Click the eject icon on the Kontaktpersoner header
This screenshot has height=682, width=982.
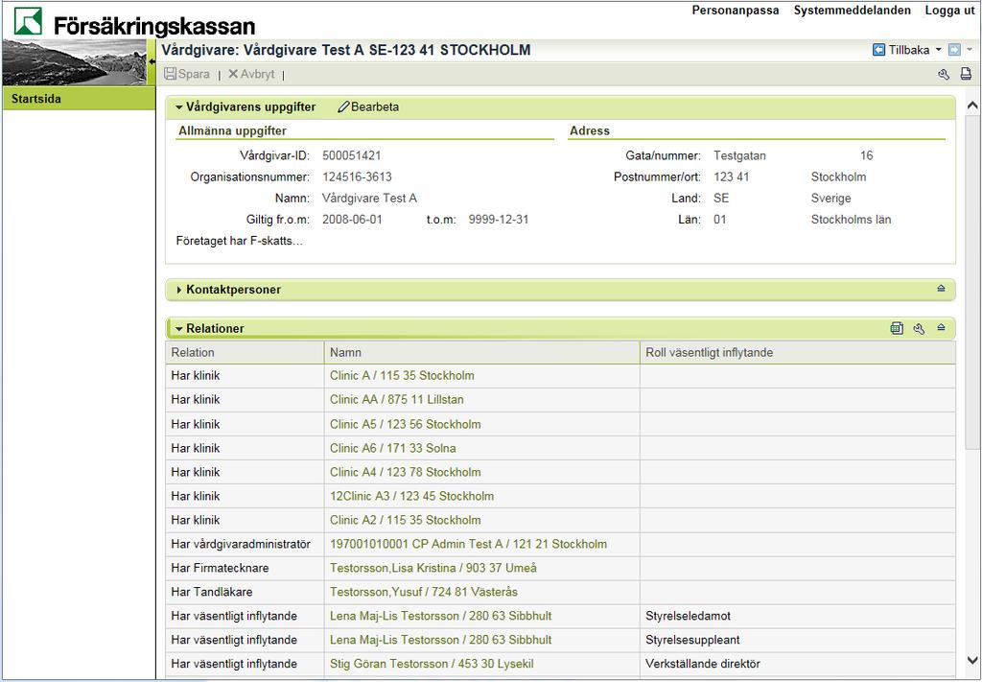point(941,289)
